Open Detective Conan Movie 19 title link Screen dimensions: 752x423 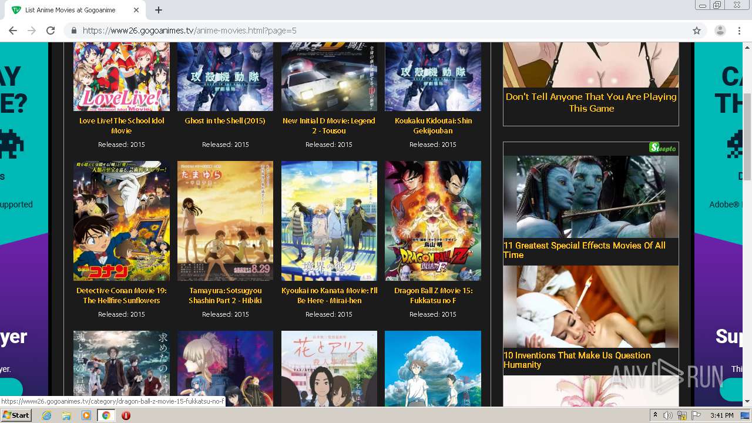(x=122, y=296)
